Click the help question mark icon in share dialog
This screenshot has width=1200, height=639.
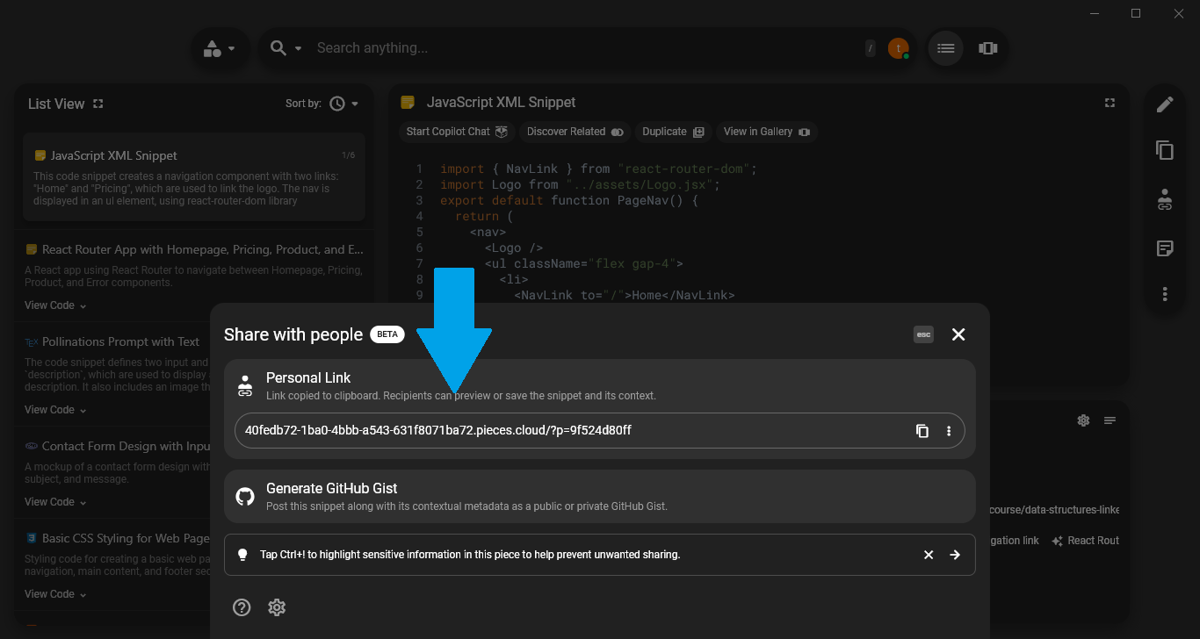[242, 607]
